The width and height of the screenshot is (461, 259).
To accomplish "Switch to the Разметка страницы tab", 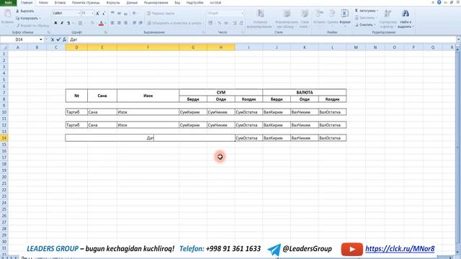I will [x=86, y=3].
